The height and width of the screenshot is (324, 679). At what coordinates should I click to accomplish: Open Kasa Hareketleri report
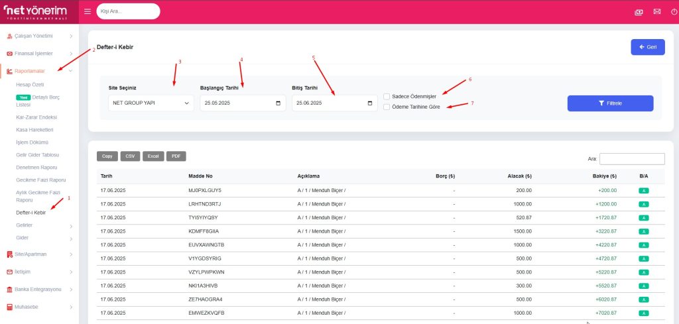[34, 129]
